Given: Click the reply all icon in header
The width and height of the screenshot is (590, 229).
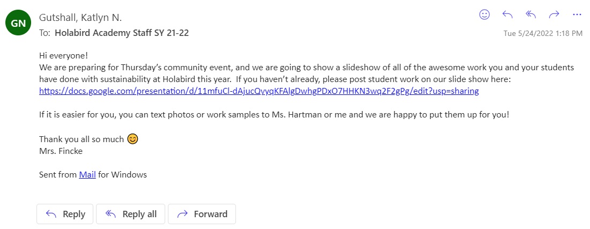Looking at the screenshot, I should click(x=531, y=14).
